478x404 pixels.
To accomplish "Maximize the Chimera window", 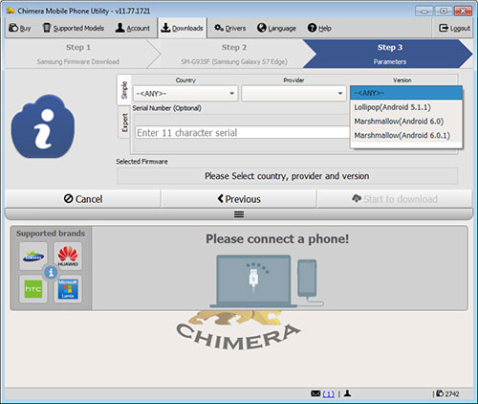I will [444, 11].
